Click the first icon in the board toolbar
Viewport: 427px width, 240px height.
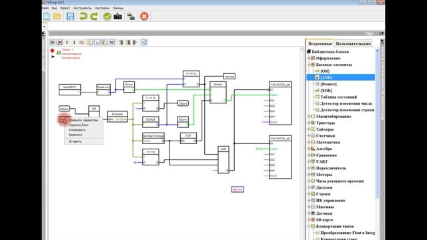coord(52,42)
